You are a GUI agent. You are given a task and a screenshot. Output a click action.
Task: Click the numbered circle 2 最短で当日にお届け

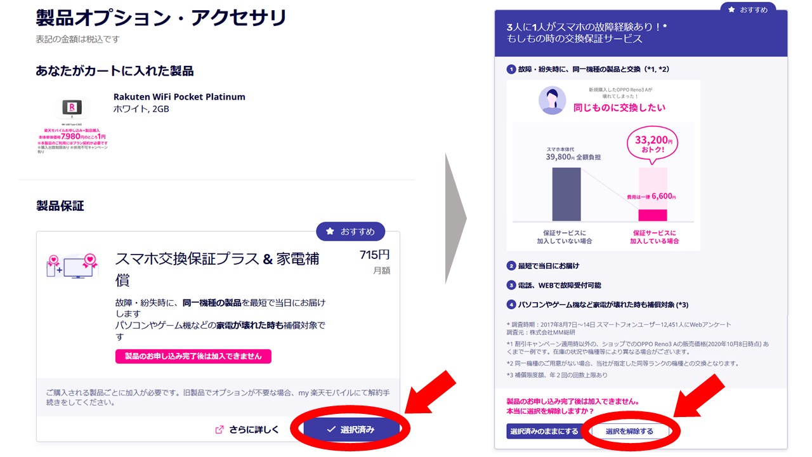pos(511,266)
